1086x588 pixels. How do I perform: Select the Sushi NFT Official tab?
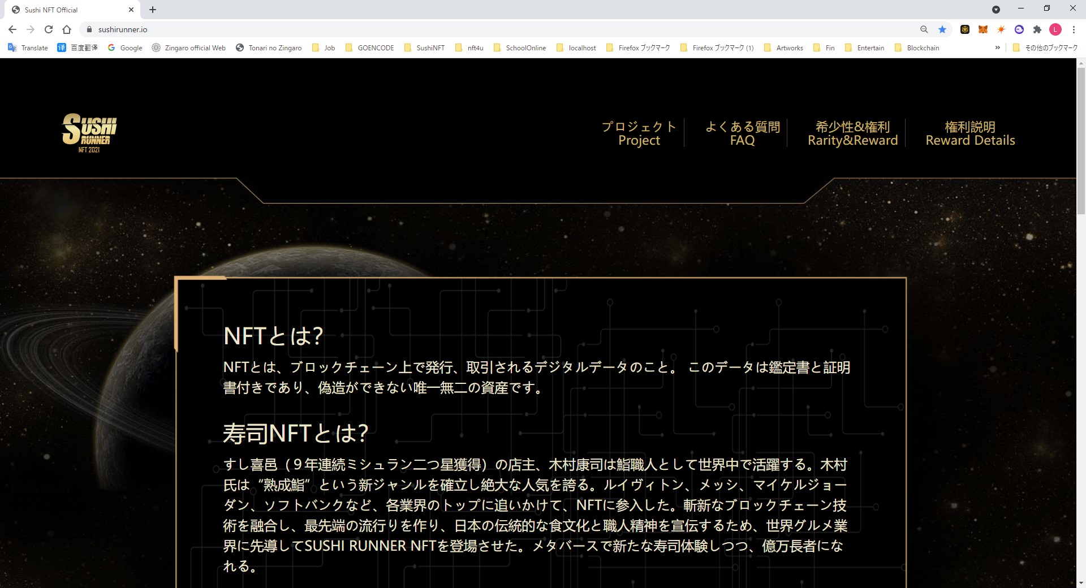pos(72,10)
